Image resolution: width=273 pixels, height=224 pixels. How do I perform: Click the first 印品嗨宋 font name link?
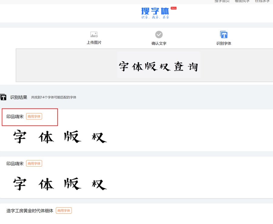(x=15, y=116)
